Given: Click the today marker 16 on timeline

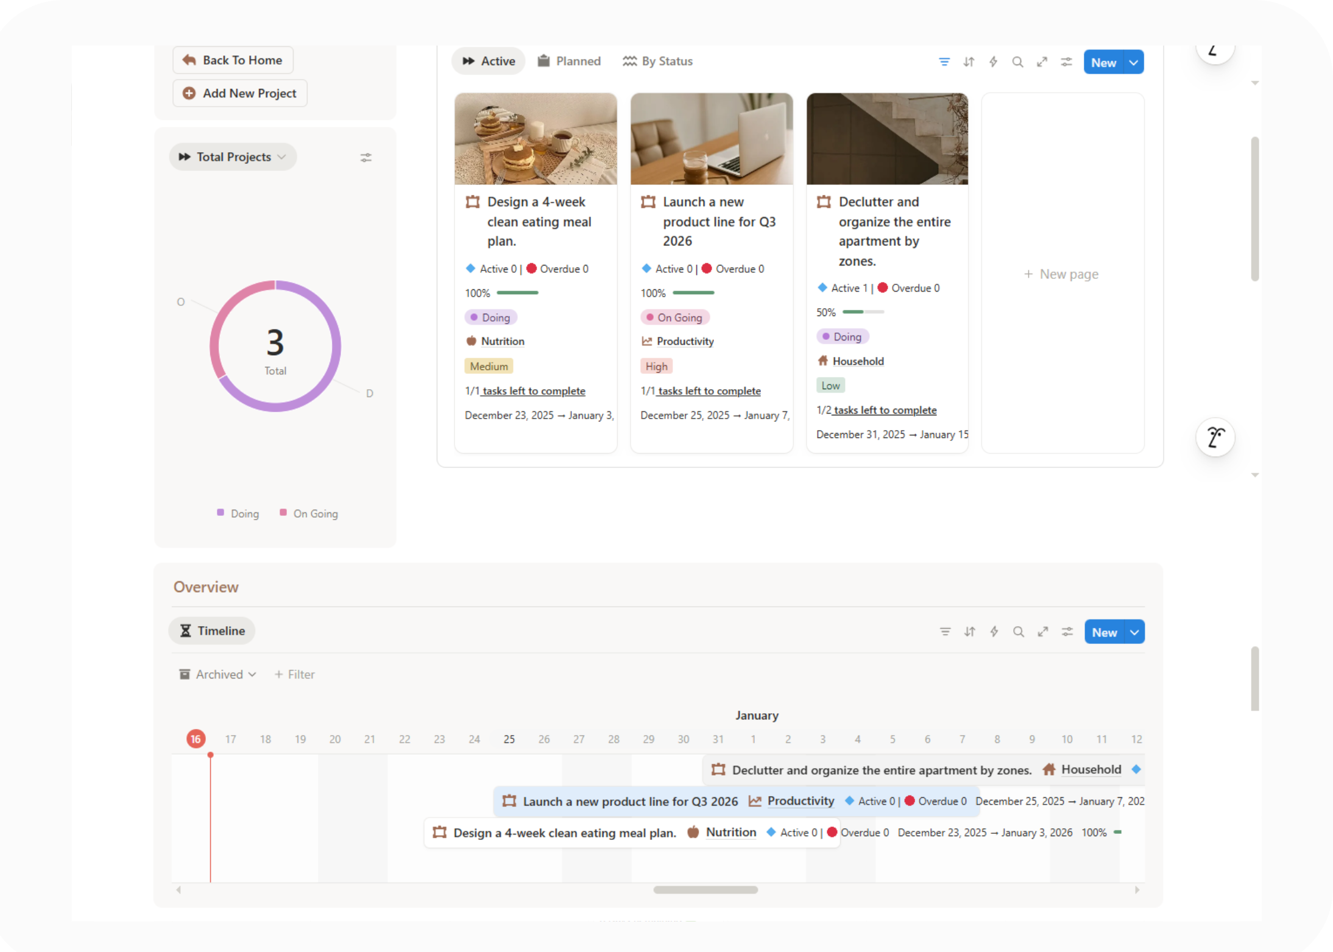Looking at the screenshot, I should 196,739.
